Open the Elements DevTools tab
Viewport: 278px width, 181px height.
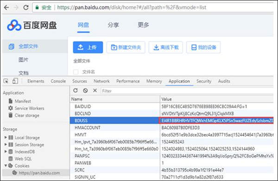click(36, 81)
